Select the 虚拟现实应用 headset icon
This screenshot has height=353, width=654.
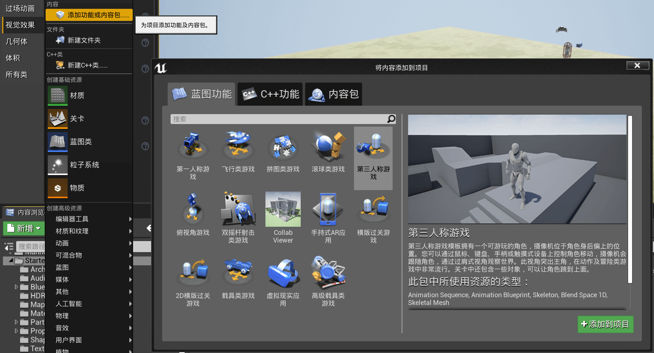click(283, 273)
